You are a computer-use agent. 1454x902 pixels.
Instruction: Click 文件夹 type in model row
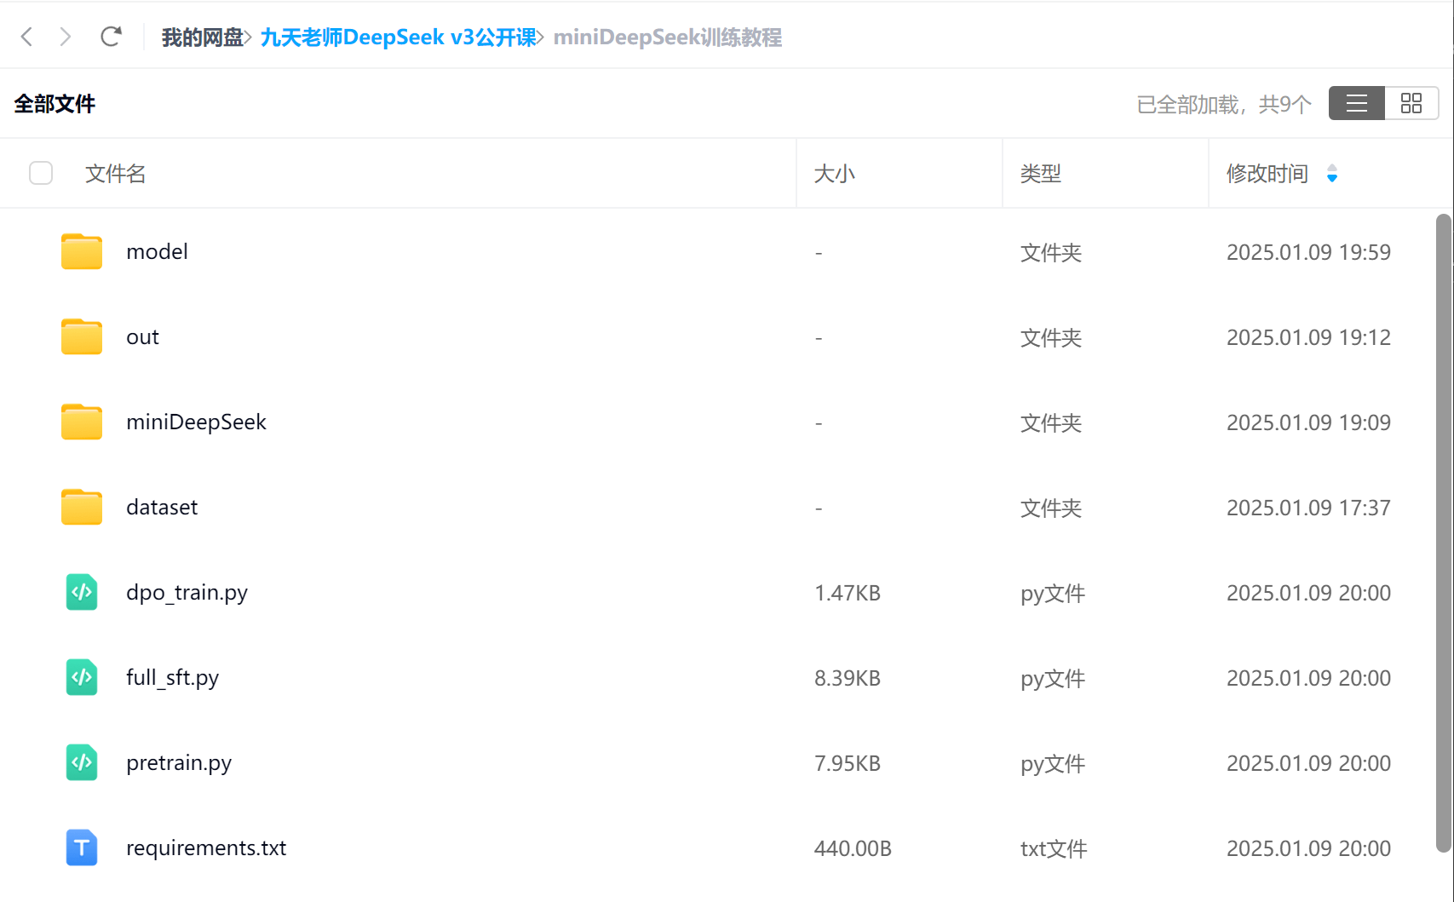(x=1051, y=252)
